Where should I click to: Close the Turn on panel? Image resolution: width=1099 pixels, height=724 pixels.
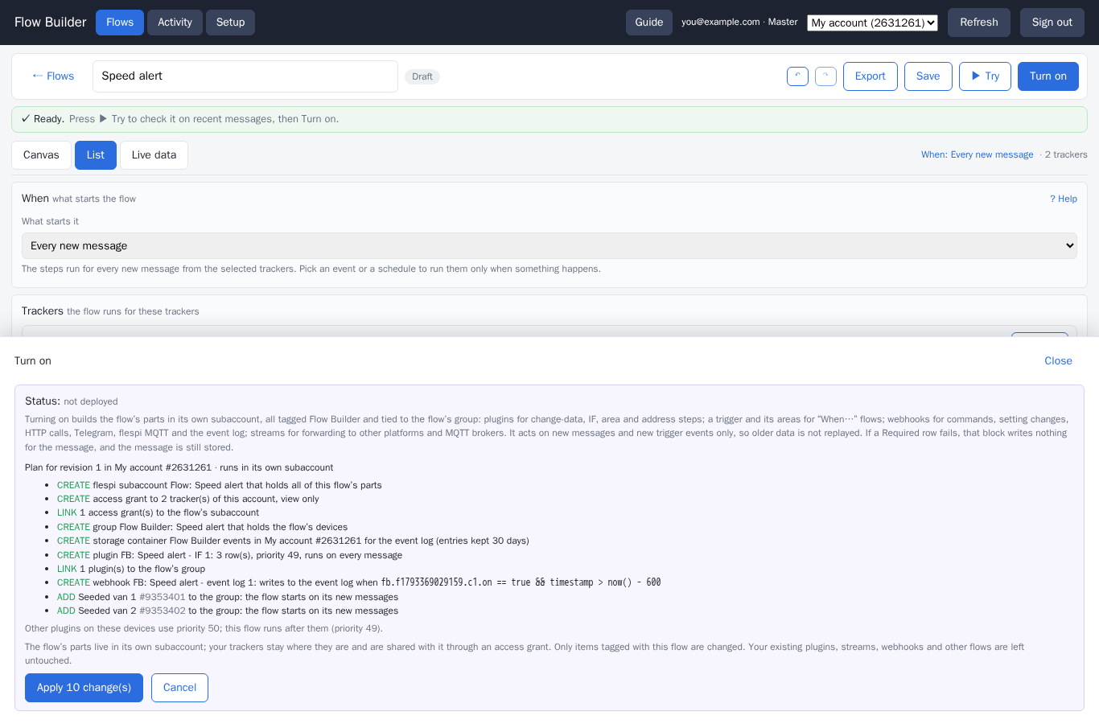1058,361
